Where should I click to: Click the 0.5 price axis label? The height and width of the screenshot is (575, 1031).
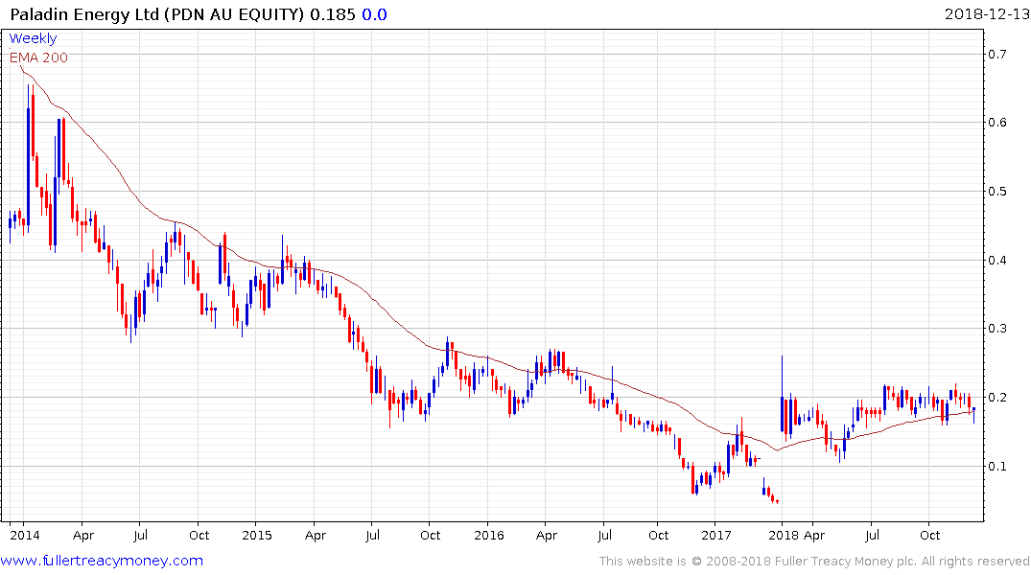pos(997,192)
